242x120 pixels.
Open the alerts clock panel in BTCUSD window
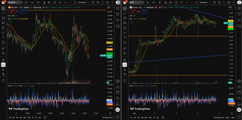(118, 14)
